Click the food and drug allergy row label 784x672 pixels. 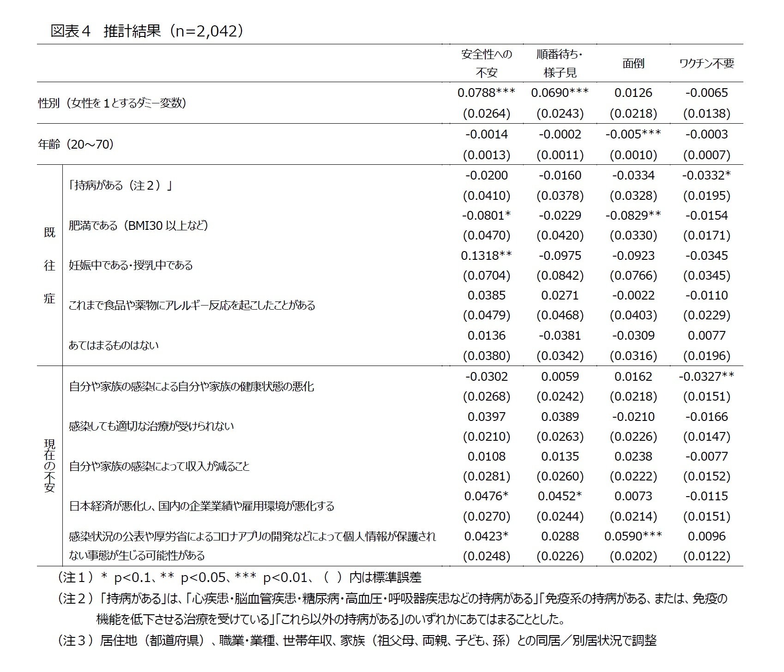tap(192, 305)
